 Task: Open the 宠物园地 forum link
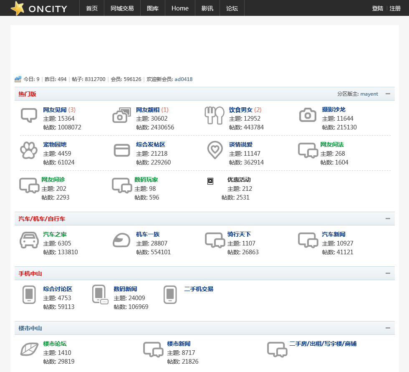(55, 144)
